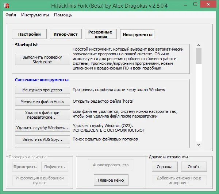Image resolution: width=219 pixels, height=194 pixels.
Task: Open the Помощь menu
Action: (x=63, y=15)
